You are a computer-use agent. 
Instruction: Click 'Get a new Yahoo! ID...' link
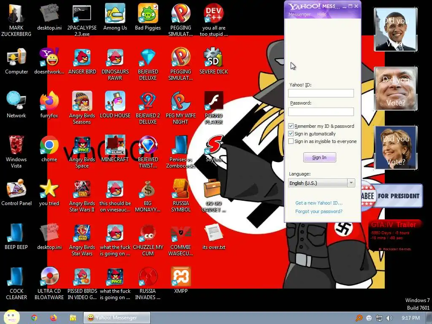click(319, 203)
